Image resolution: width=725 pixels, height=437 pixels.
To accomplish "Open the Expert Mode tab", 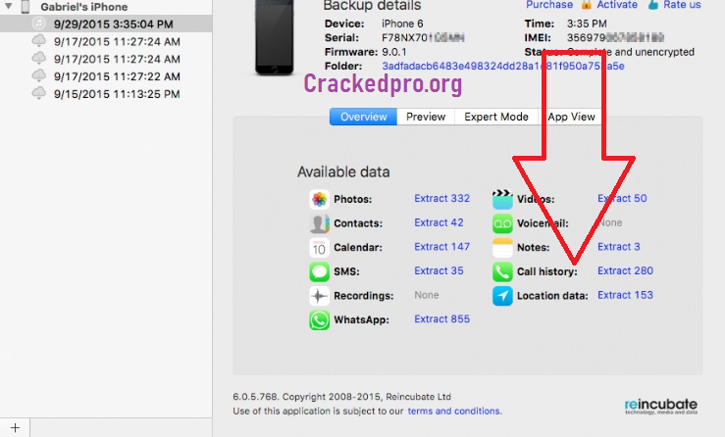I will click(496, 117).
